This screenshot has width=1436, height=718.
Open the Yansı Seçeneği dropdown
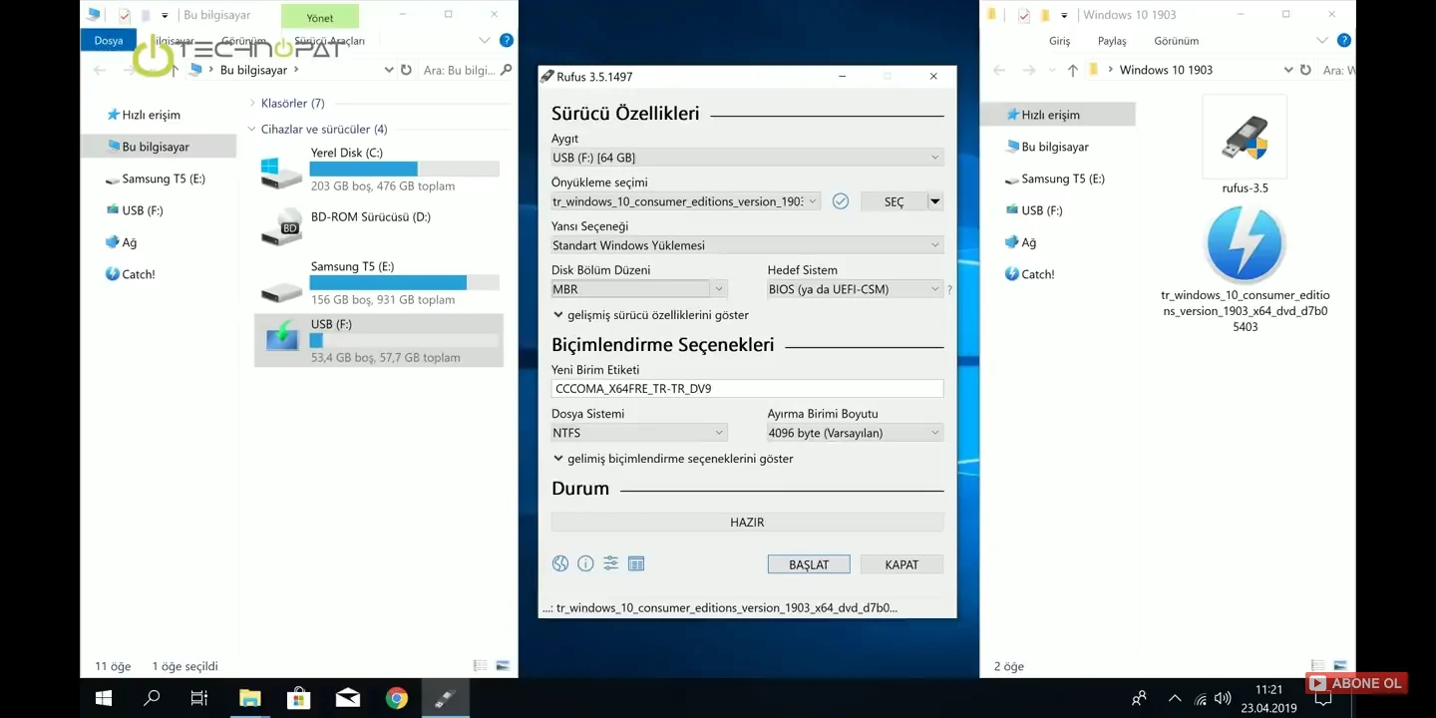(x=747, y=245)
